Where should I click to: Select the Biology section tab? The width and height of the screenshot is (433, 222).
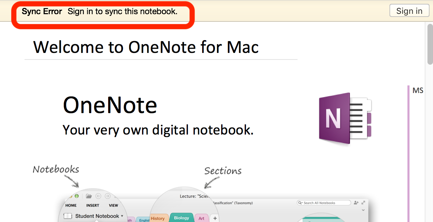[181, 218]
